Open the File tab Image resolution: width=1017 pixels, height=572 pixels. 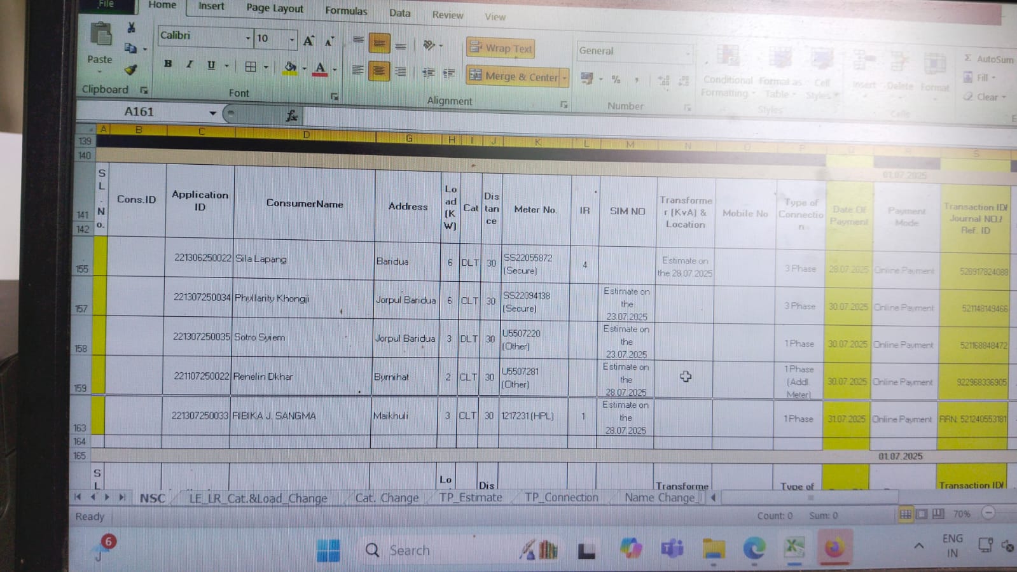point(106,4)
